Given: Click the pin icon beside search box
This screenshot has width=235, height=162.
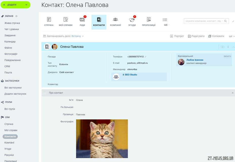Looking at the screenshot, I should [x=233, y=21].
